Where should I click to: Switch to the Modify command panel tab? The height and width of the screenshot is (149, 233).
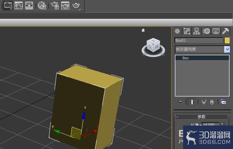point(187,31)
